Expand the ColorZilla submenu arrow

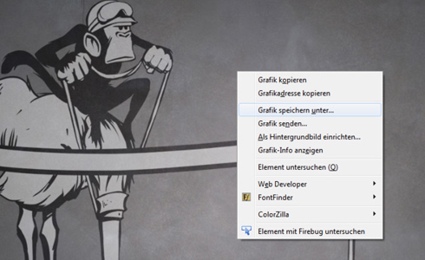(374, 214)
